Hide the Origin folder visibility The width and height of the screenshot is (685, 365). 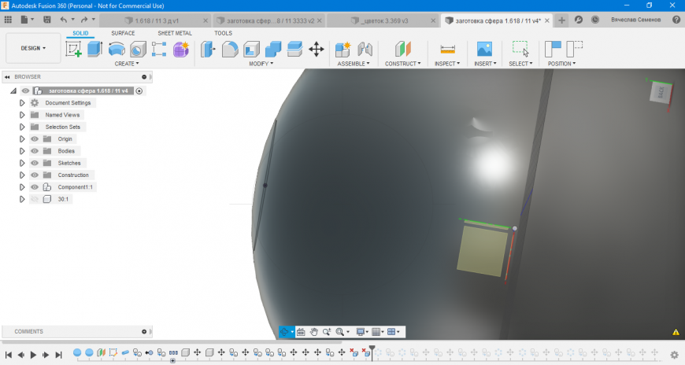coord(35,138)
